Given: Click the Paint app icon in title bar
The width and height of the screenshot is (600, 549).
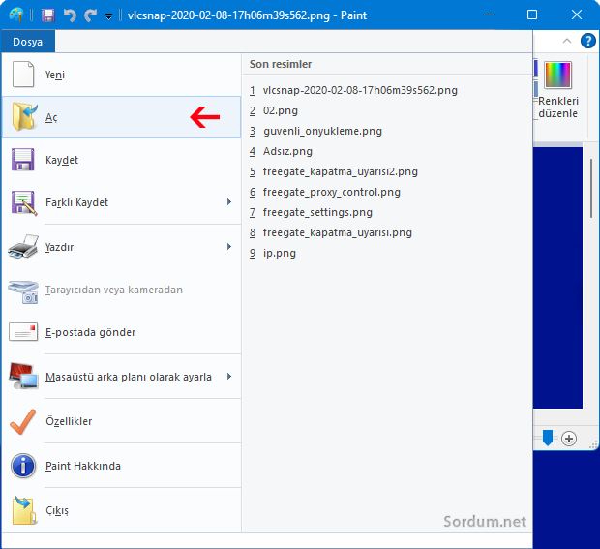Looking at the screenshot, I should click(16, 15).
